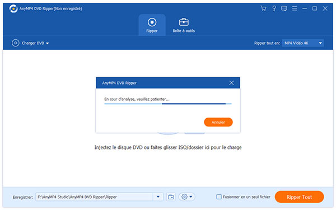The image size is (336, 210).
Task: Expand the save path dropdown arrow
Action: pos(158,197)
